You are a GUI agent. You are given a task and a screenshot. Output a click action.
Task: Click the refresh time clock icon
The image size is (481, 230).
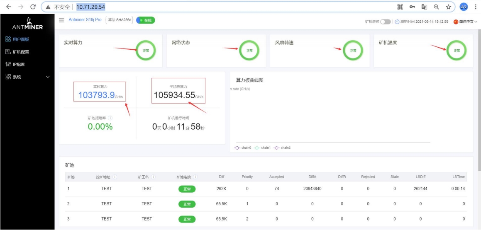click(x=397, y=22)
